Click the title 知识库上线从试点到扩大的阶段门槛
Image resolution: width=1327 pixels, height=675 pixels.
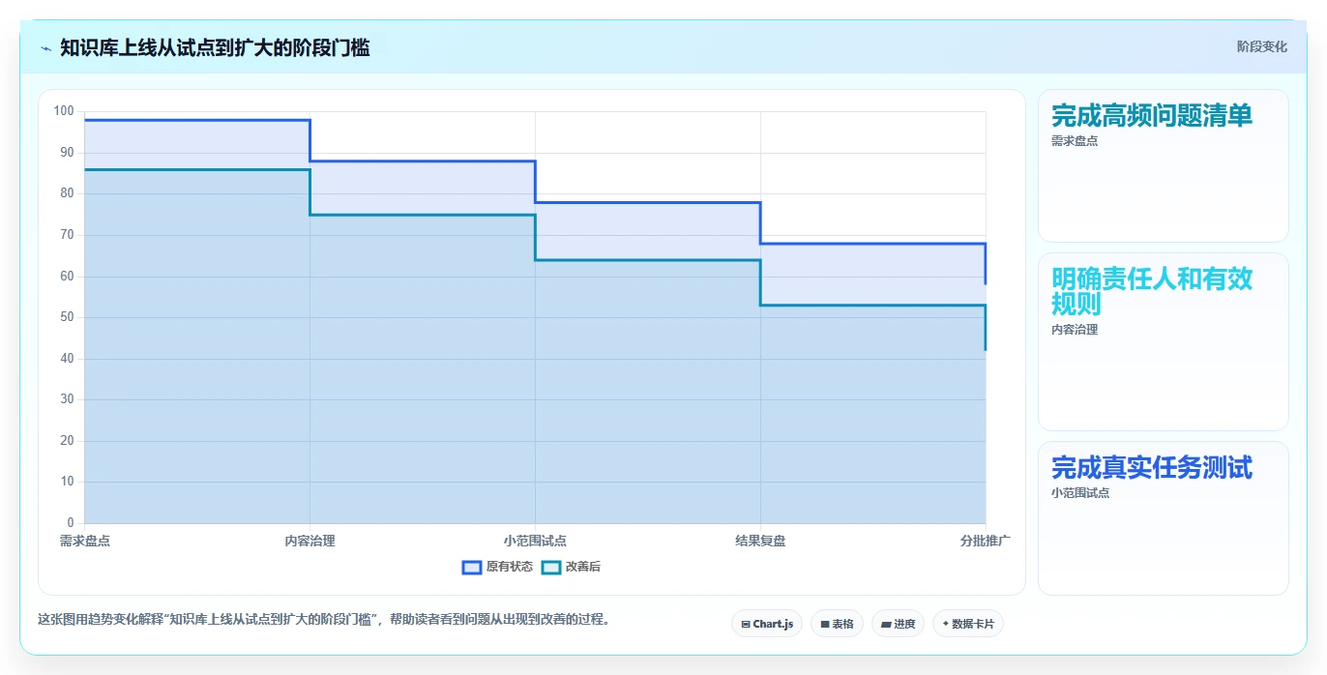click(215, 47)
